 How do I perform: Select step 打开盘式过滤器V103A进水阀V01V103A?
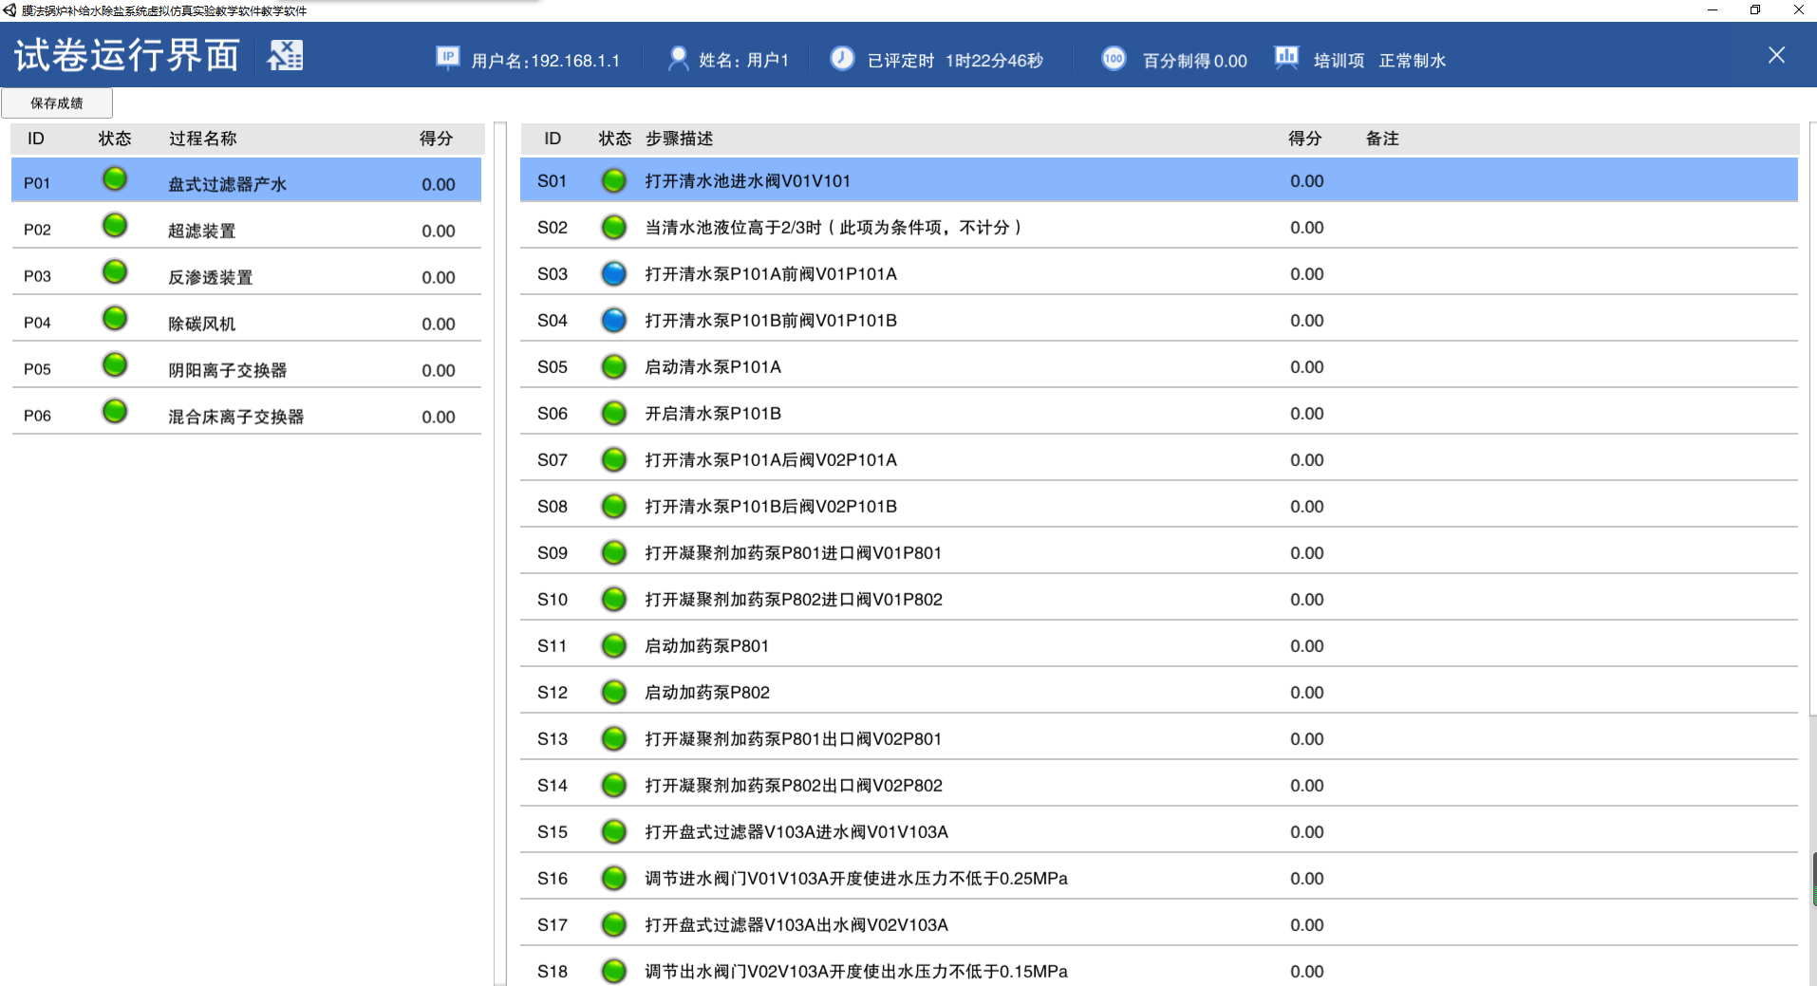(x=1159, y=831)
